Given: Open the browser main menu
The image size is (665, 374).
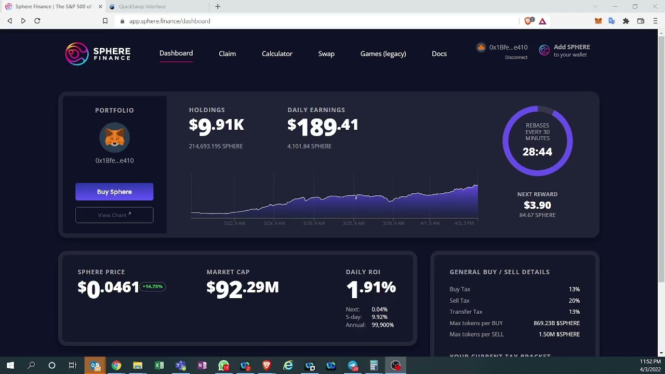Looking at the screenshot, I should coord(655,21).
